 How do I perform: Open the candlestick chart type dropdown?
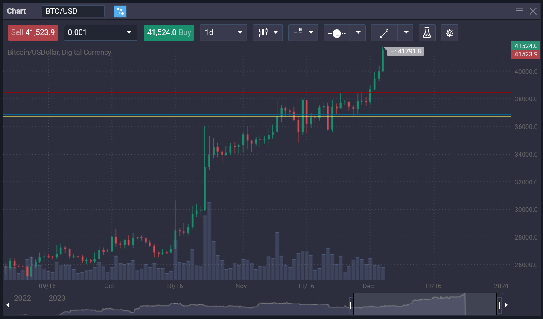(x=268, y=32)
